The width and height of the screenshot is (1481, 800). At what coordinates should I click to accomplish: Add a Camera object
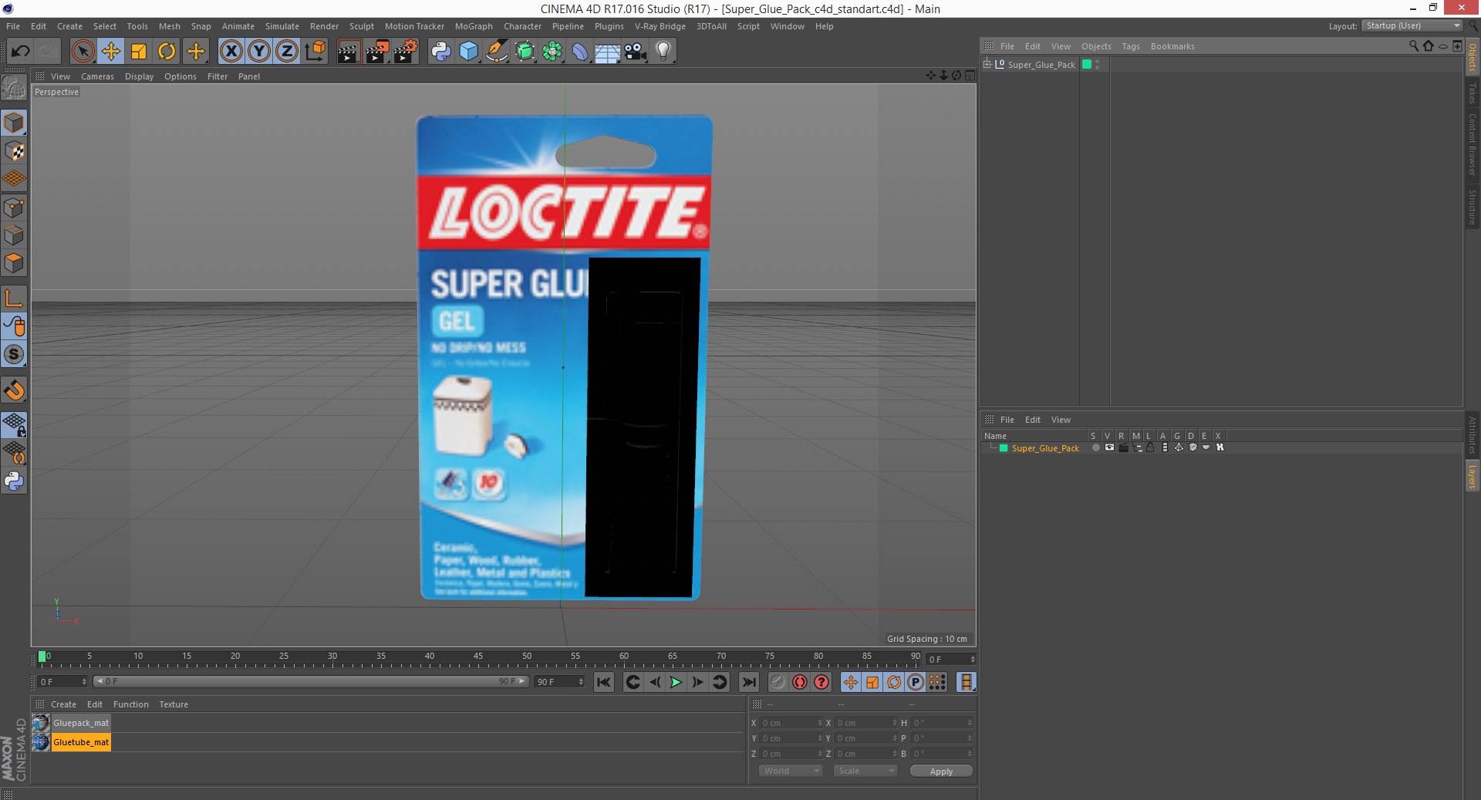point(635,52)
